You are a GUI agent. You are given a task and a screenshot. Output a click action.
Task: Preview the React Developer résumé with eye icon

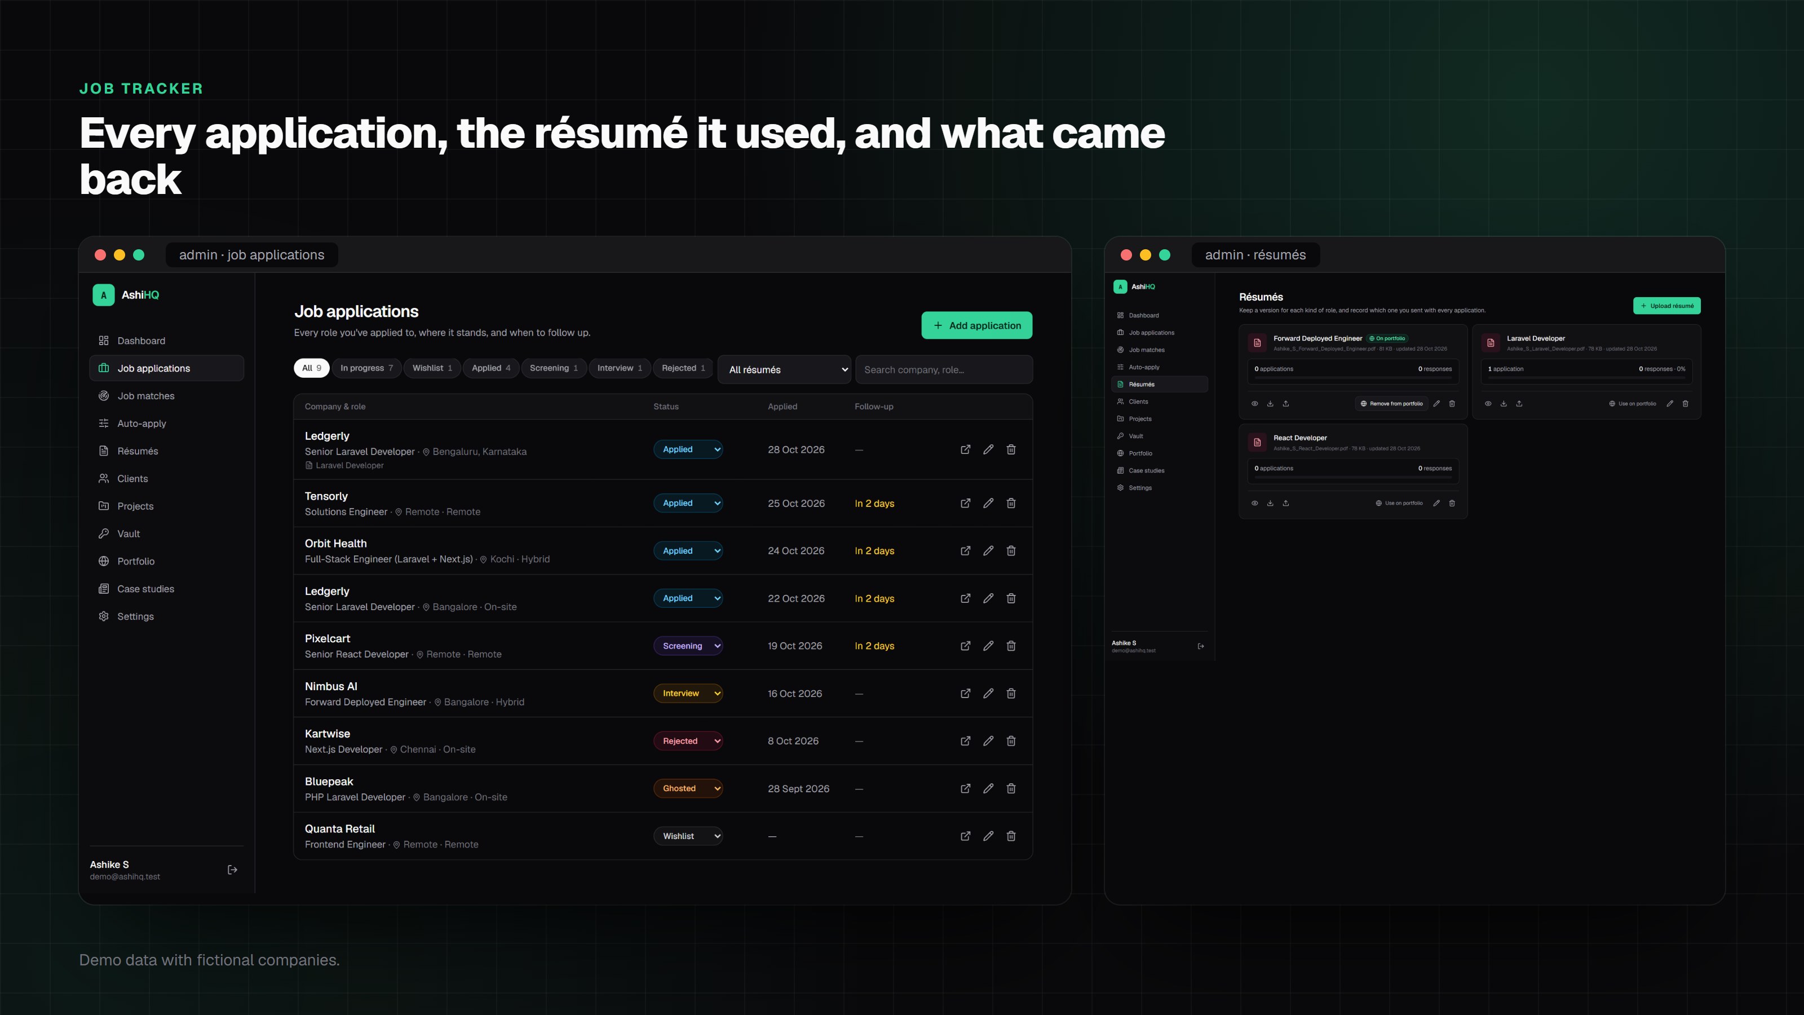[x=1255, y=503]
